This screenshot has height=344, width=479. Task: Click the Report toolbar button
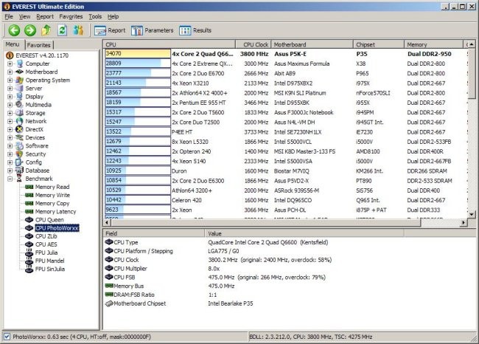[x=110, y=30]
